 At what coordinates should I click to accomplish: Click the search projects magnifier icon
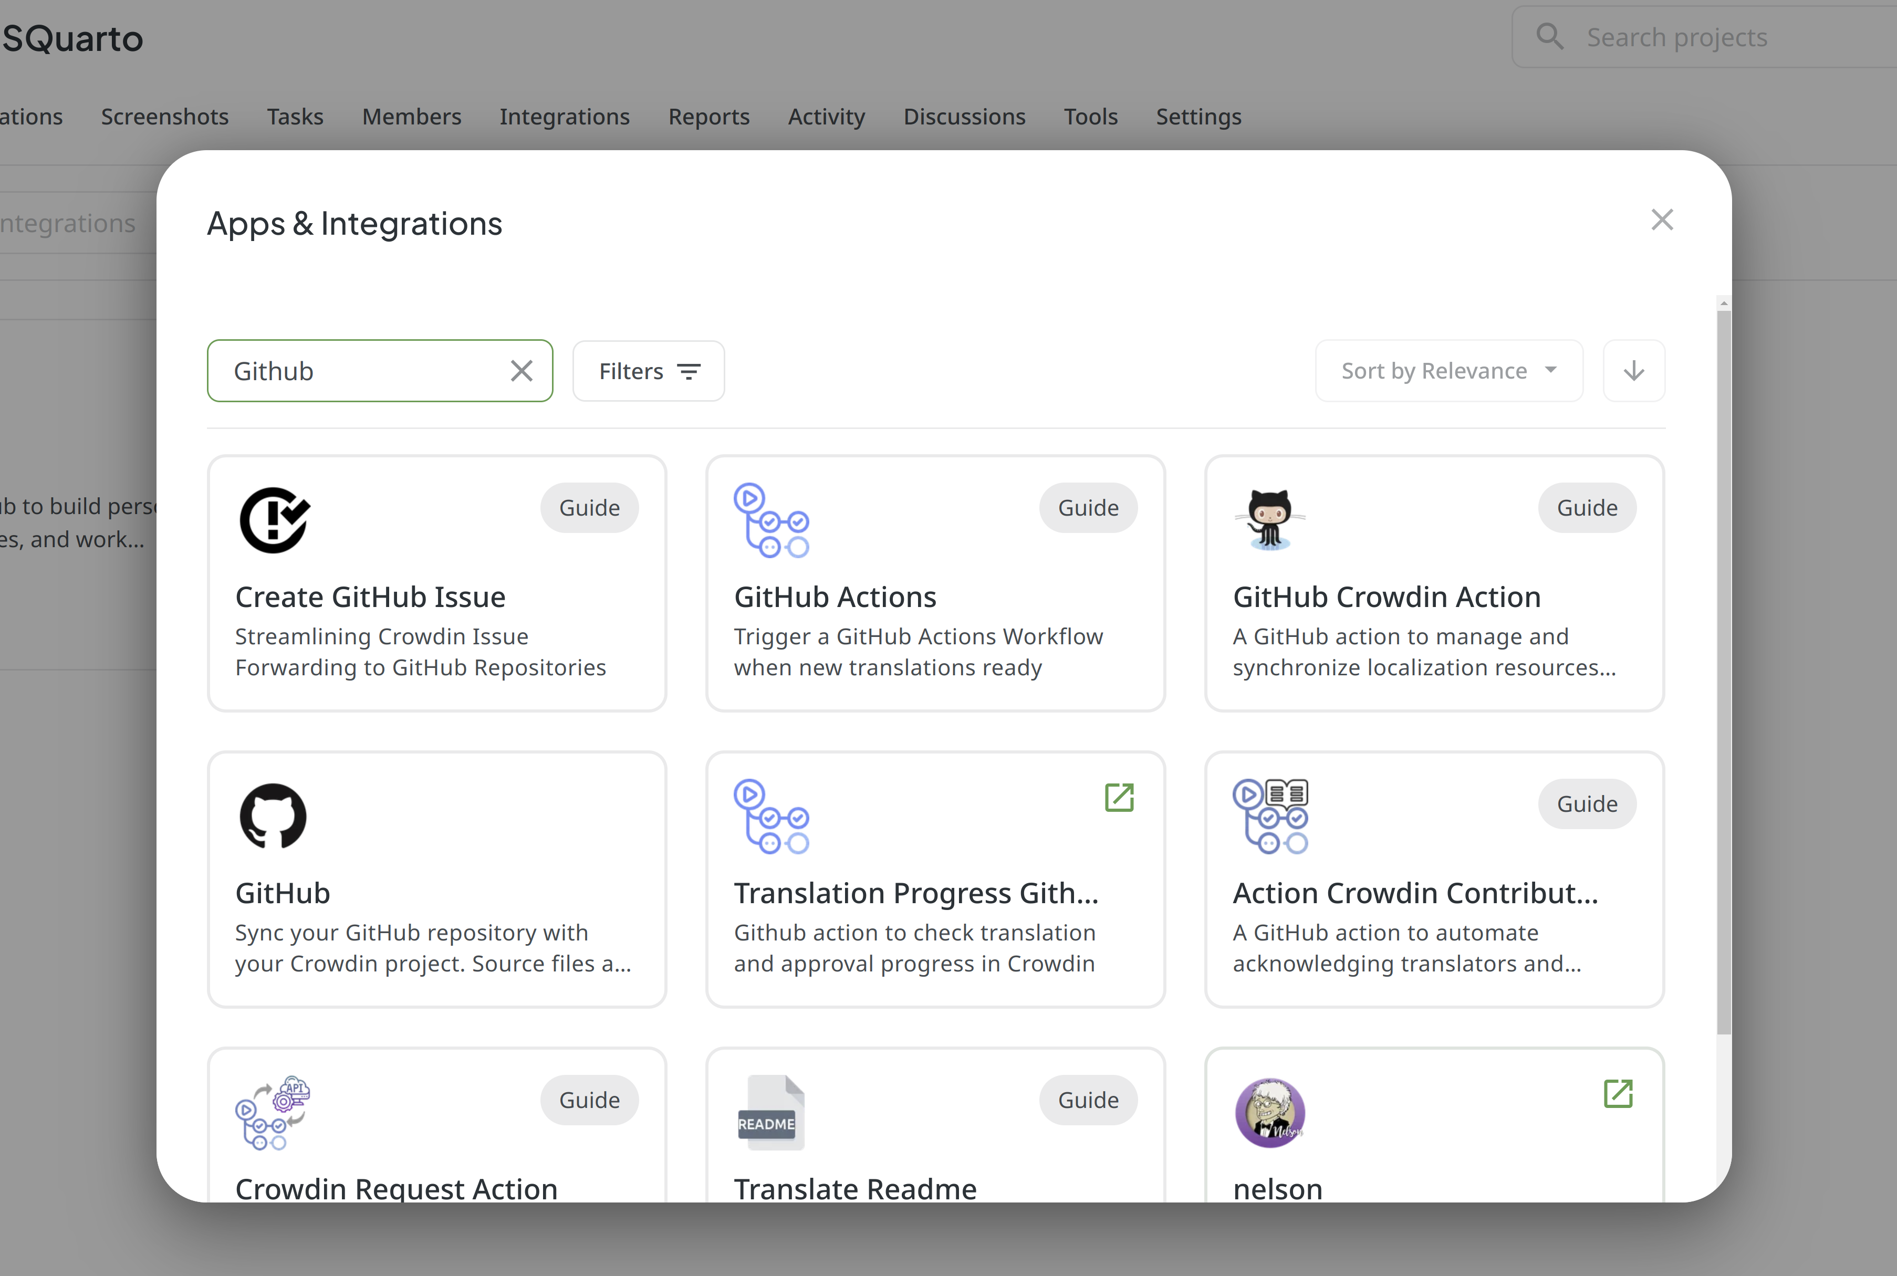[1549, 37]
